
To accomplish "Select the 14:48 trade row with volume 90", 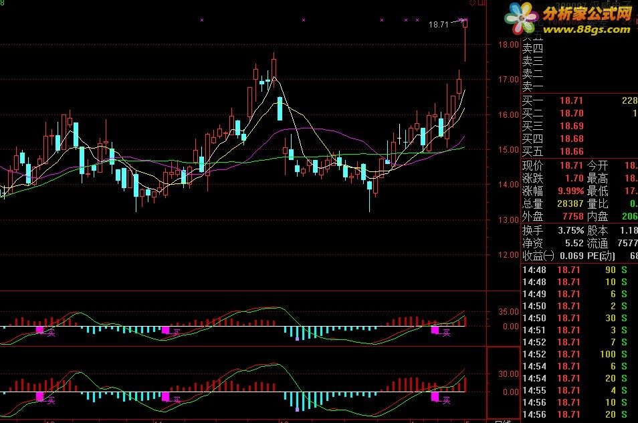I will pos(579,270).
